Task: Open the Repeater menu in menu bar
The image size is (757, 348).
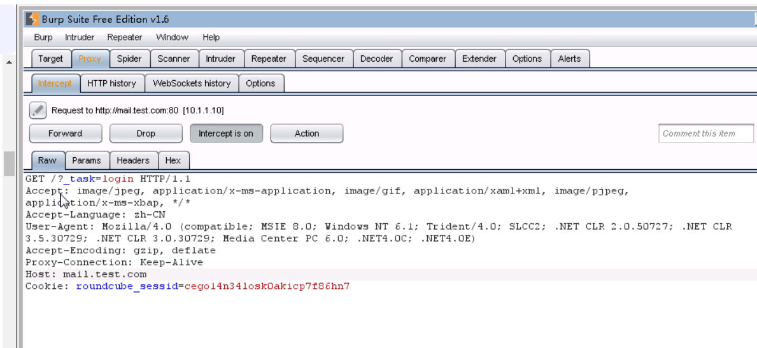Action: tap(125, 37)
